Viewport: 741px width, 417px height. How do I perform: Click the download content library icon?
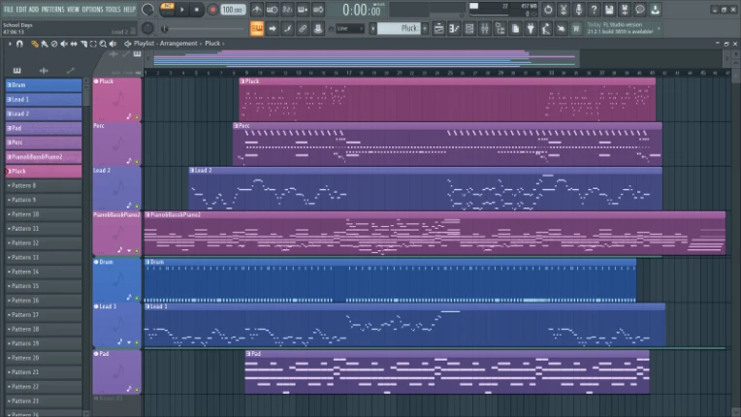(655, 10)
